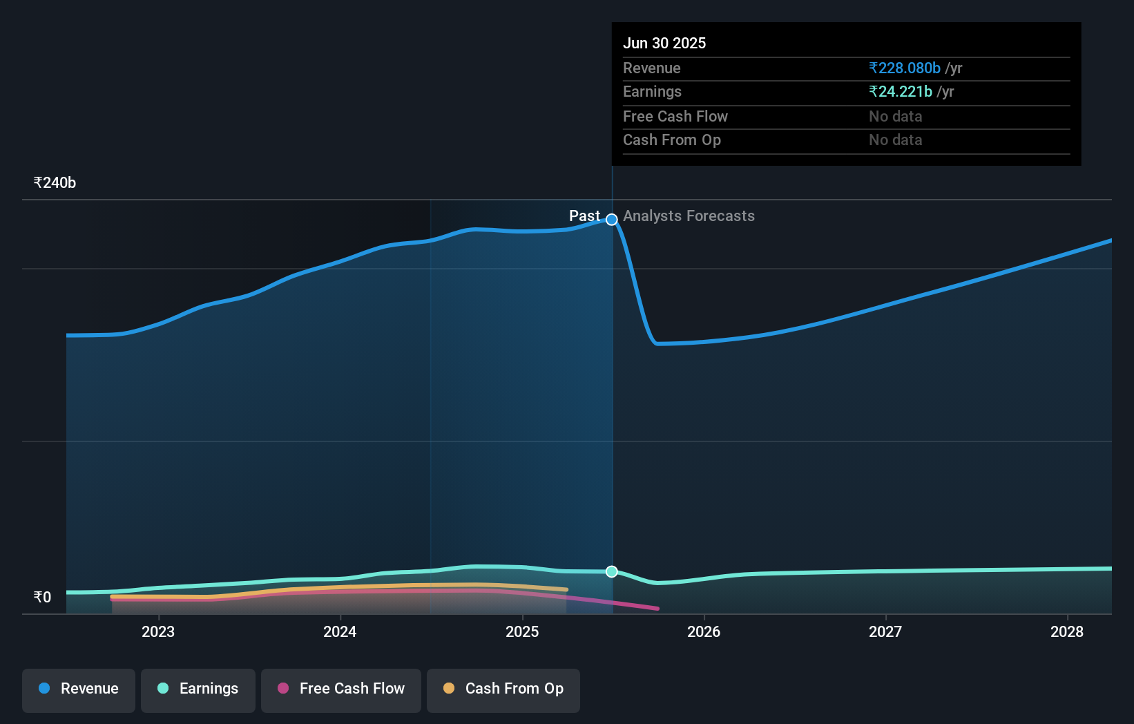Expand the Free Cash Flow legend entry
The width and height of the screenshot is (1134, 724).
point(340,690)
